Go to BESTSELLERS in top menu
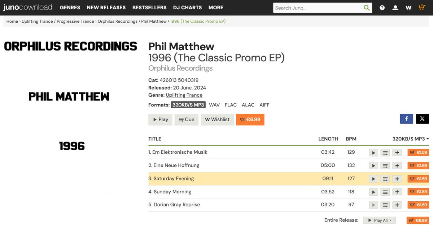 tap(149, 8)
